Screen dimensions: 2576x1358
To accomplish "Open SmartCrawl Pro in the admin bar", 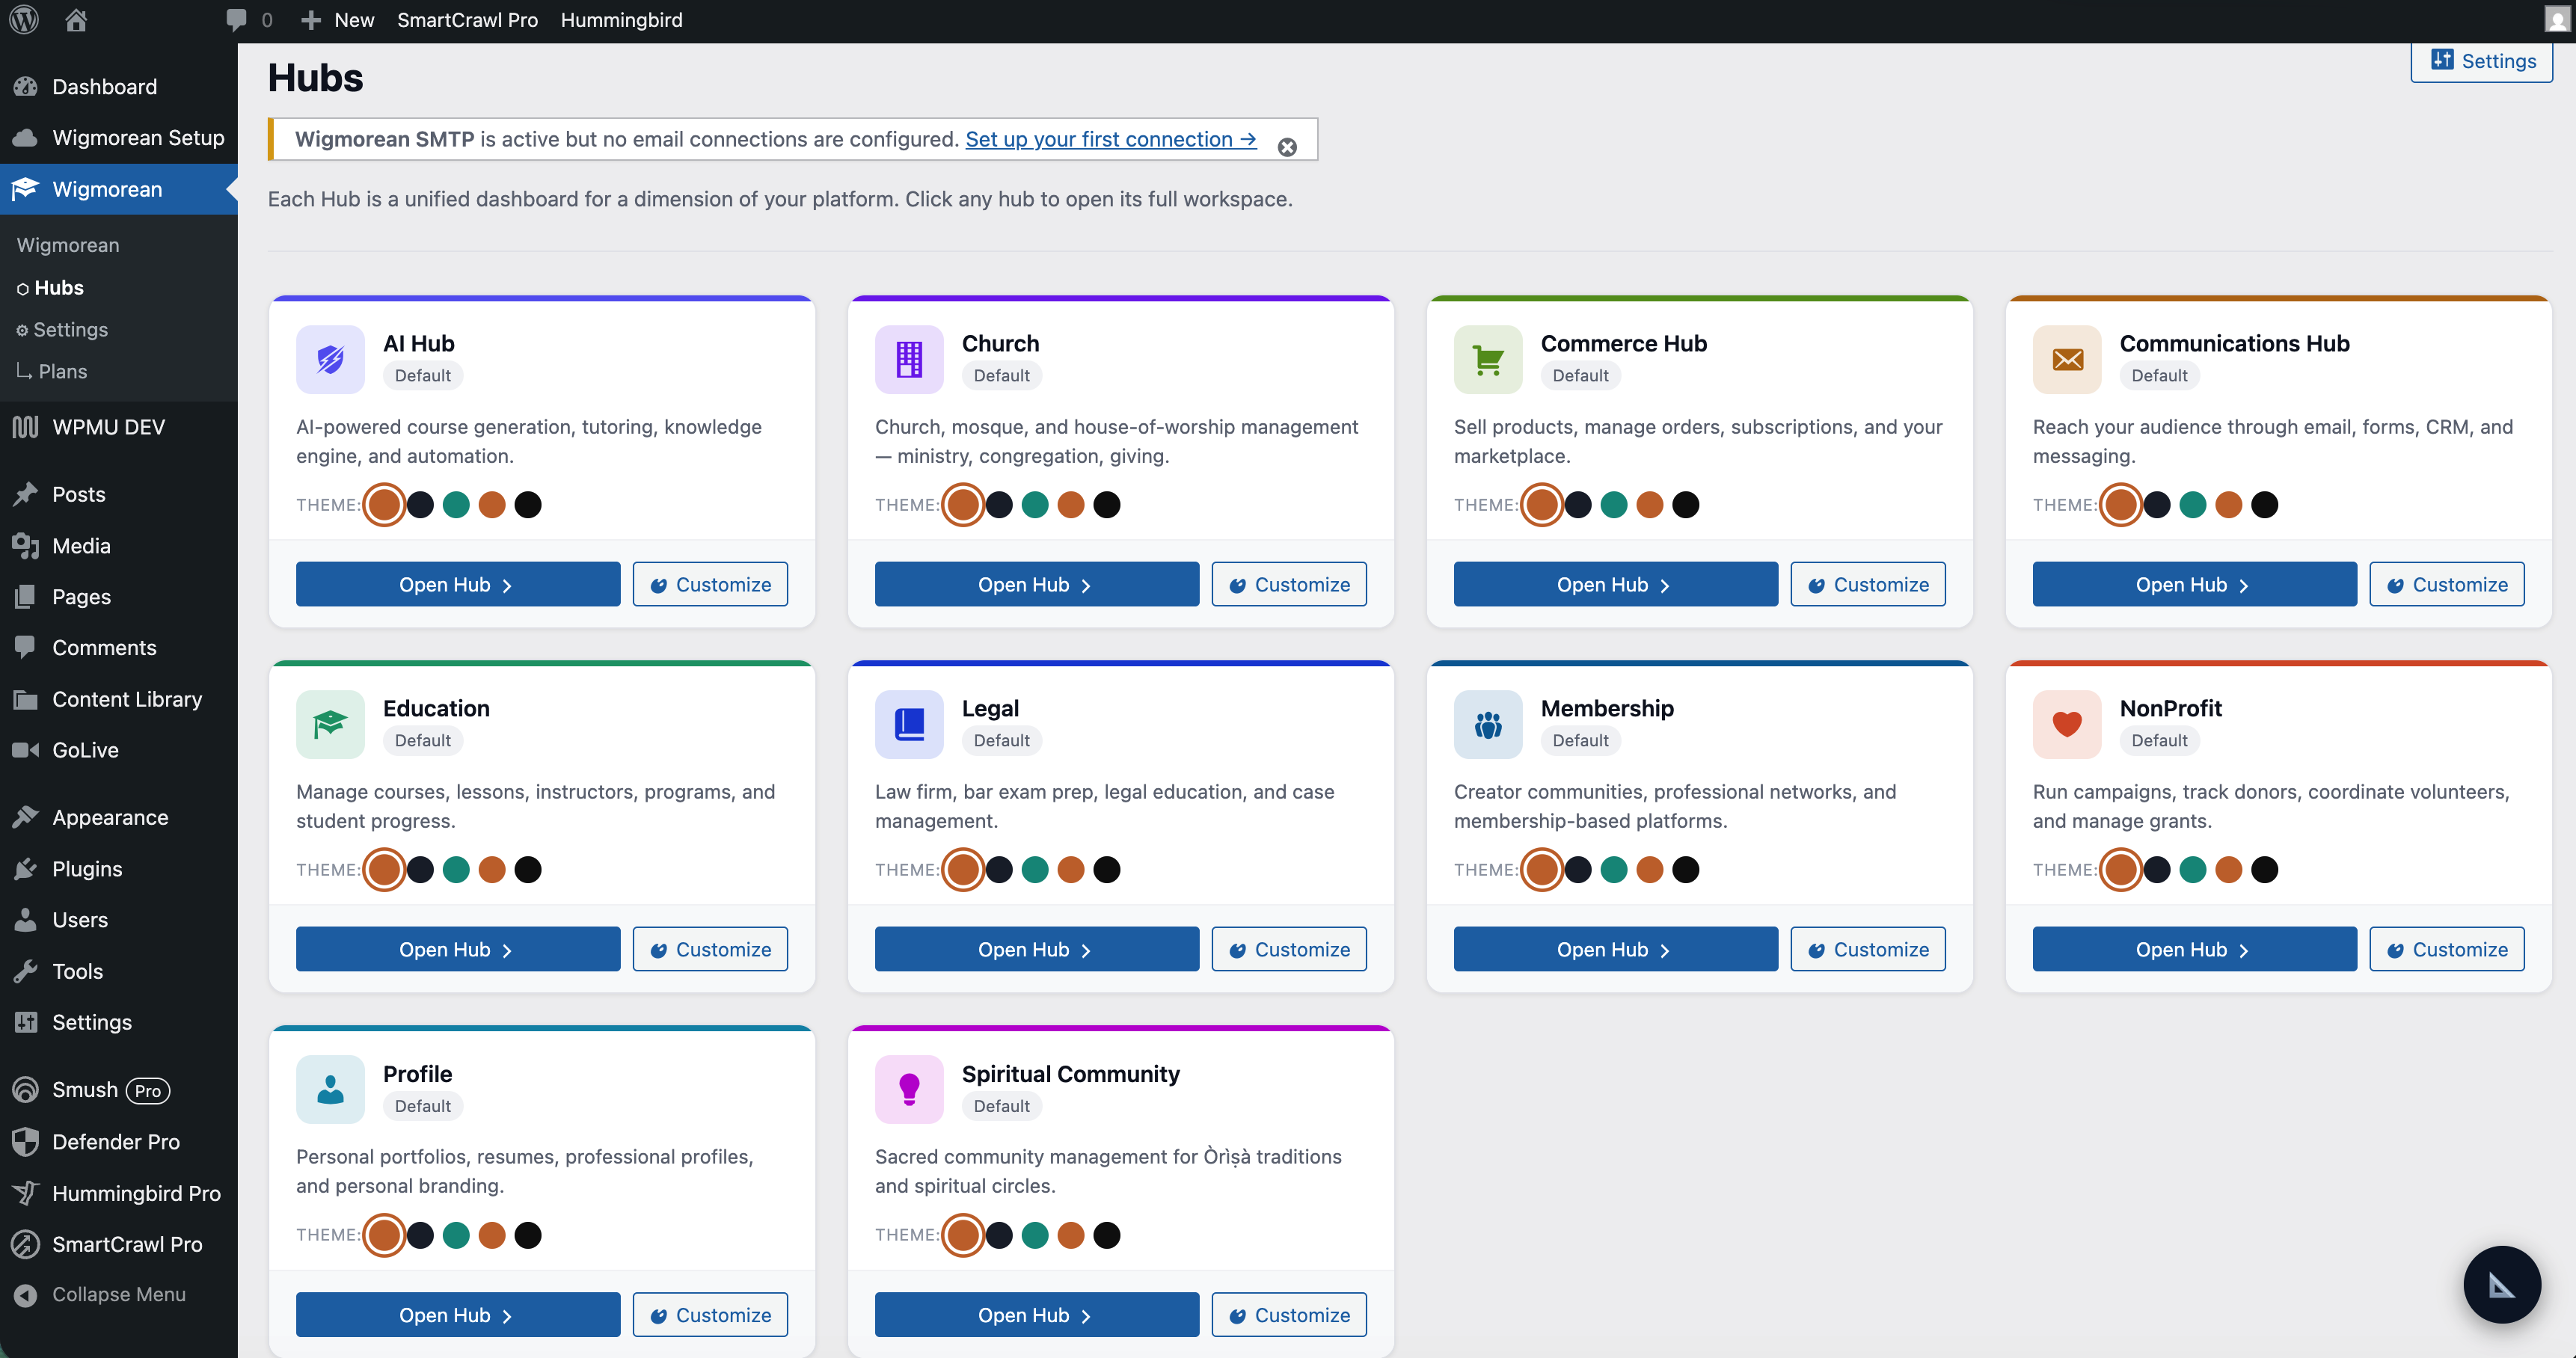I will coord(467,20).
